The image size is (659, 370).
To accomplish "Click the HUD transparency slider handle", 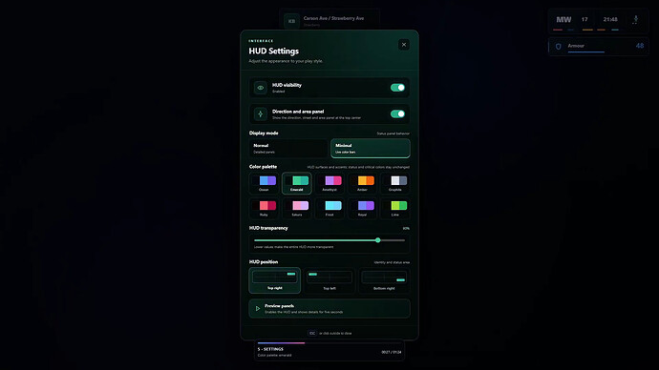I will [378, 240].
